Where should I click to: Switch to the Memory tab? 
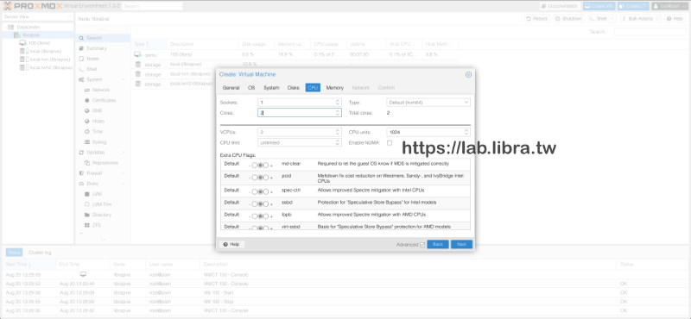click(x=334, y=88)
